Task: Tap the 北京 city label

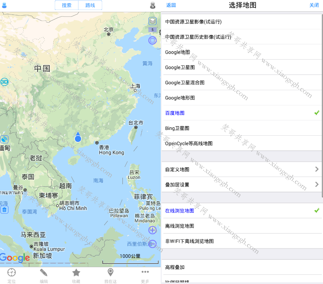Action: [109, 30]
